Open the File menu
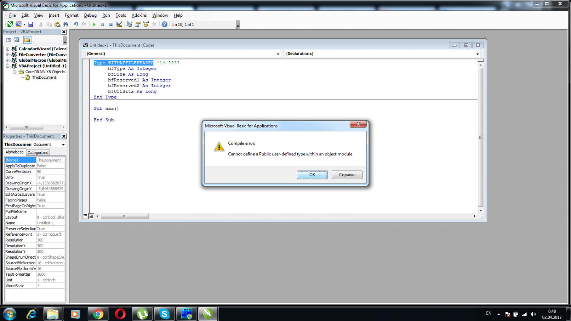The height and width of the screenshot is (321, 571). (13, 15)
